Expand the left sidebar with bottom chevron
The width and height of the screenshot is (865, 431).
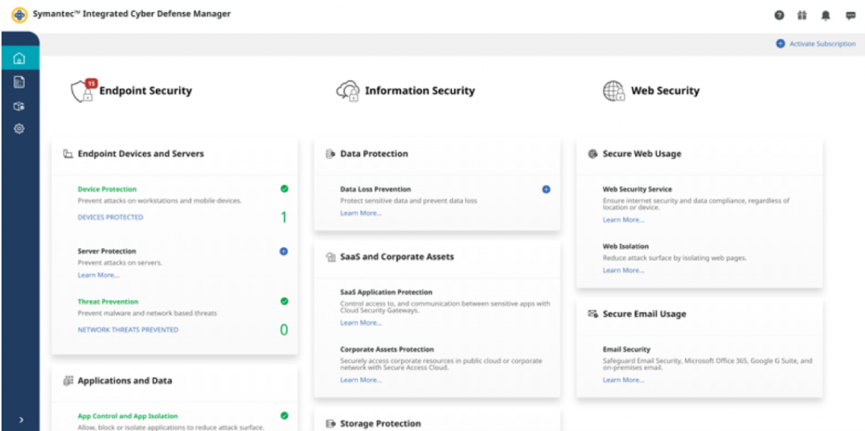tap(20, 420)
